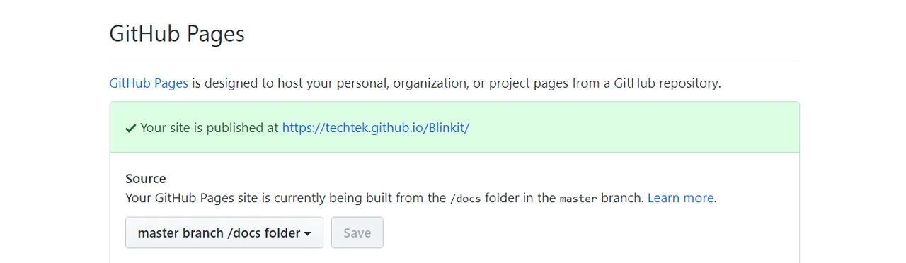
Task: Click the divider line under the heading
Action: [454, 57]
